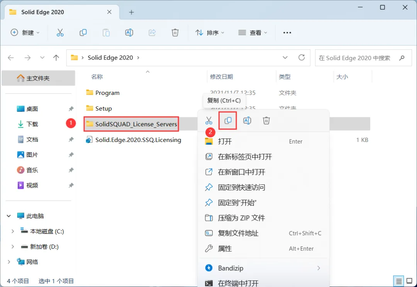Image resolution: width=417 pixels, height=287 pixels.
Task: Choose 压缩为 ZIP 文件
Action: point(263,218)
